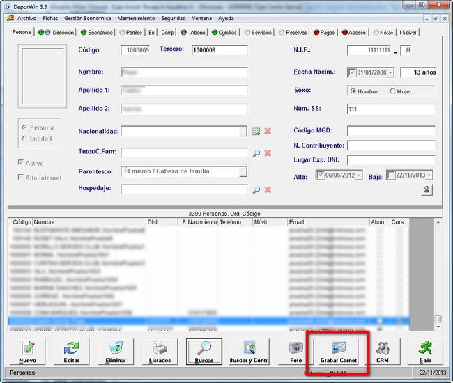Open the Mantenimiento menu

tap(136, 18)
